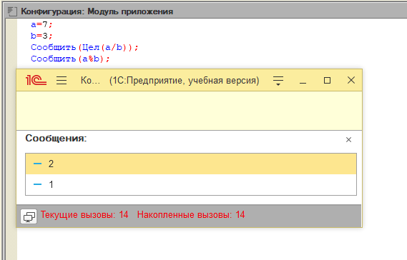Click the module document icon in the title bar
The width and height of the screenshot is (407, 260).
(x=12, y=11)
